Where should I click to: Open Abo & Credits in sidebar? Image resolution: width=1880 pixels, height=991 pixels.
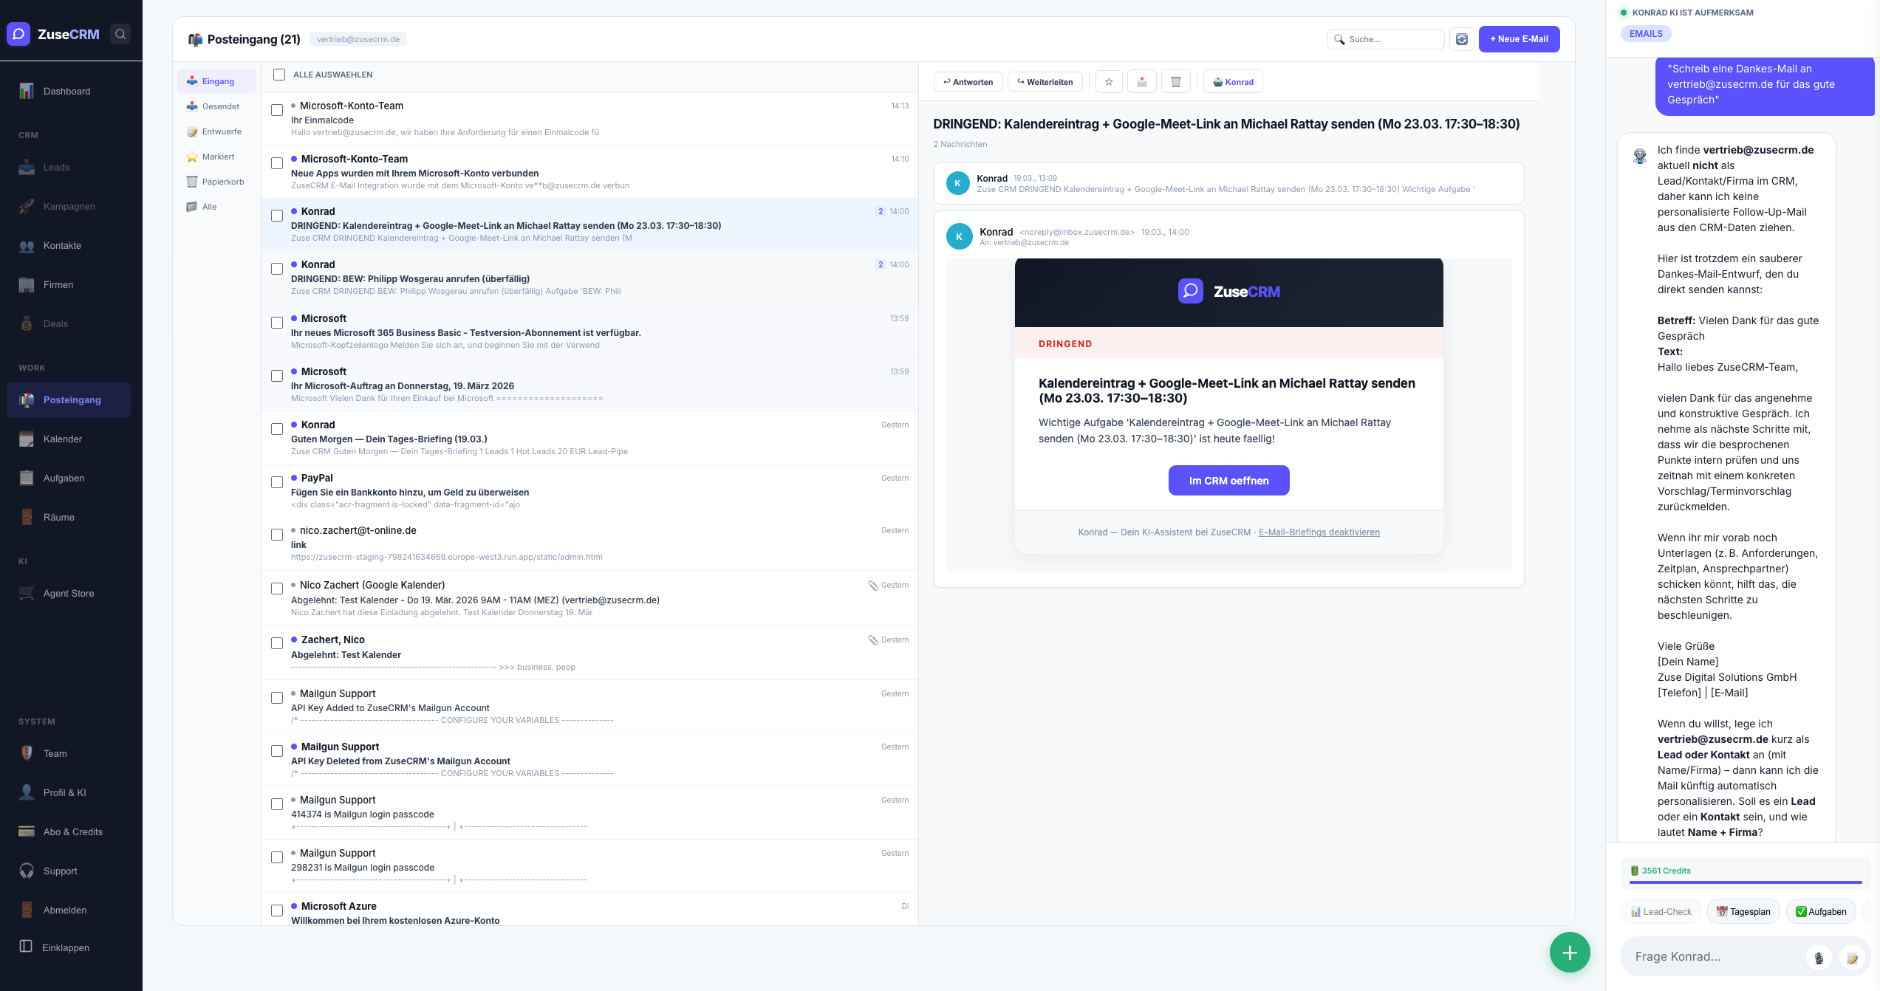69,831
